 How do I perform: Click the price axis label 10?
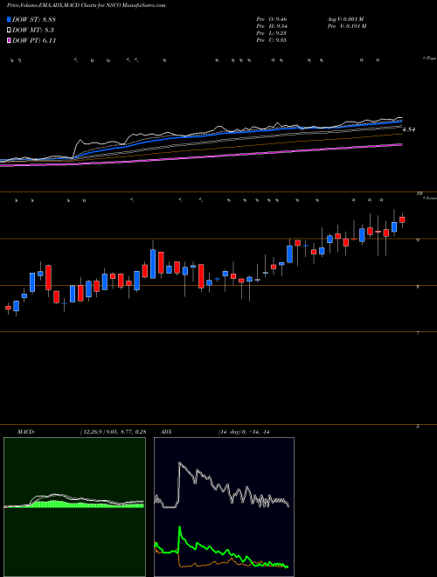tap(419, 193)
